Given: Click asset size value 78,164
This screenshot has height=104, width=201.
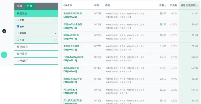Looking at the screenshot, I should point(195,35).
